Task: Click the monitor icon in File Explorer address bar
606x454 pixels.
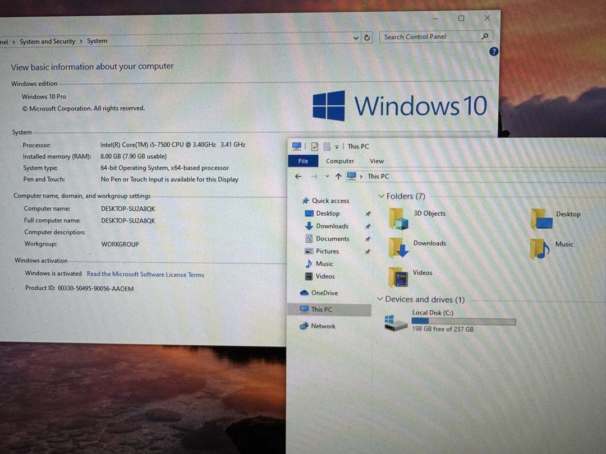Action: (351, 177)
